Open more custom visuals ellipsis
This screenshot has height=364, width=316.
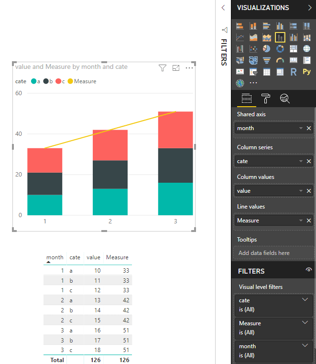253,83
